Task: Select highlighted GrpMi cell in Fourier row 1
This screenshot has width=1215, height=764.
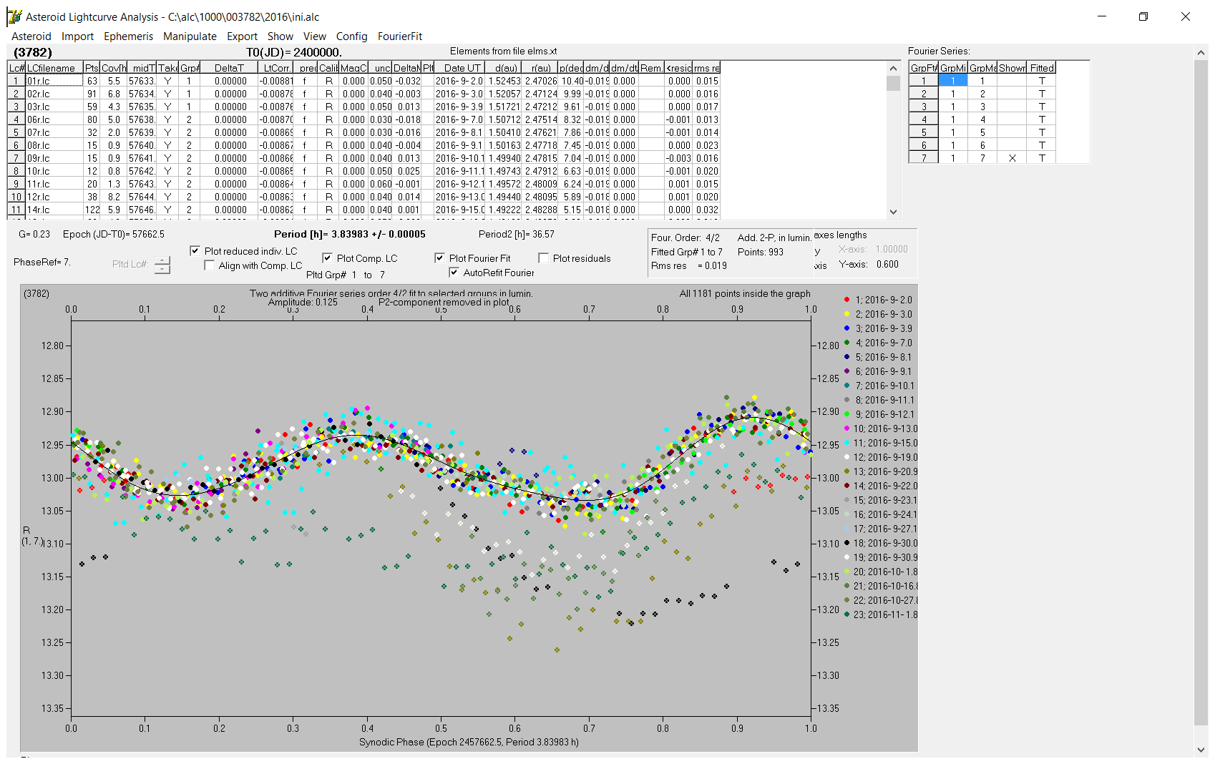Action: [952, 81]
